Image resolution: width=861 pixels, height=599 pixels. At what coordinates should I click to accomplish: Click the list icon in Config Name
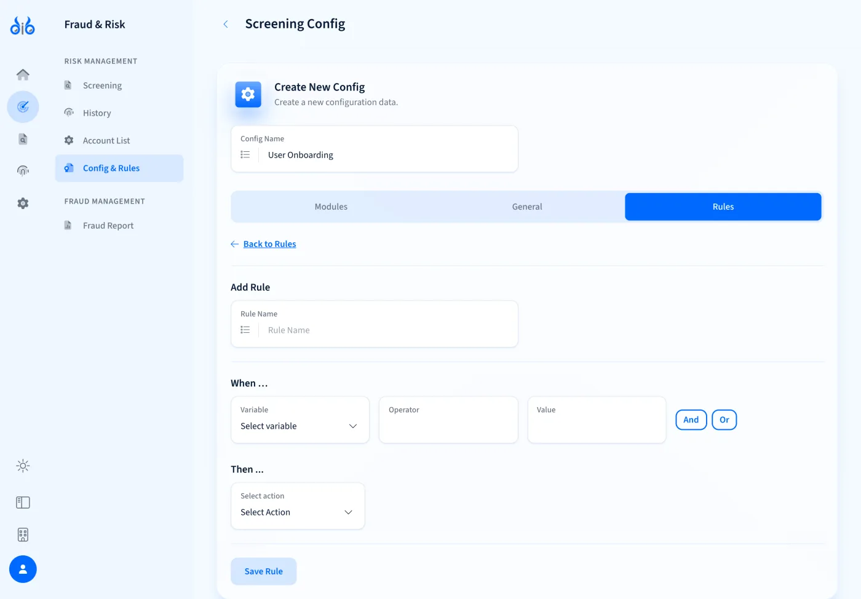(x=245, y=155)
